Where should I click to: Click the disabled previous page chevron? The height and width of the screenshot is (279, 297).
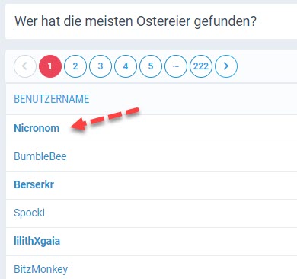[25, 66]
